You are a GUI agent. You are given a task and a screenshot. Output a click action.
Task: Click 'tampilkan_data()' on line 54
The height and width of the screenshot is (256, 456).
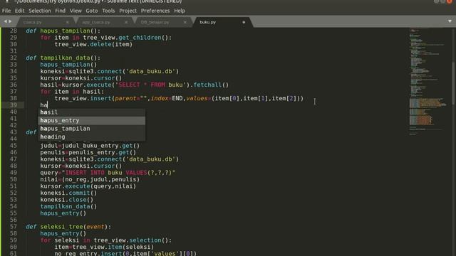click(68, 206)
